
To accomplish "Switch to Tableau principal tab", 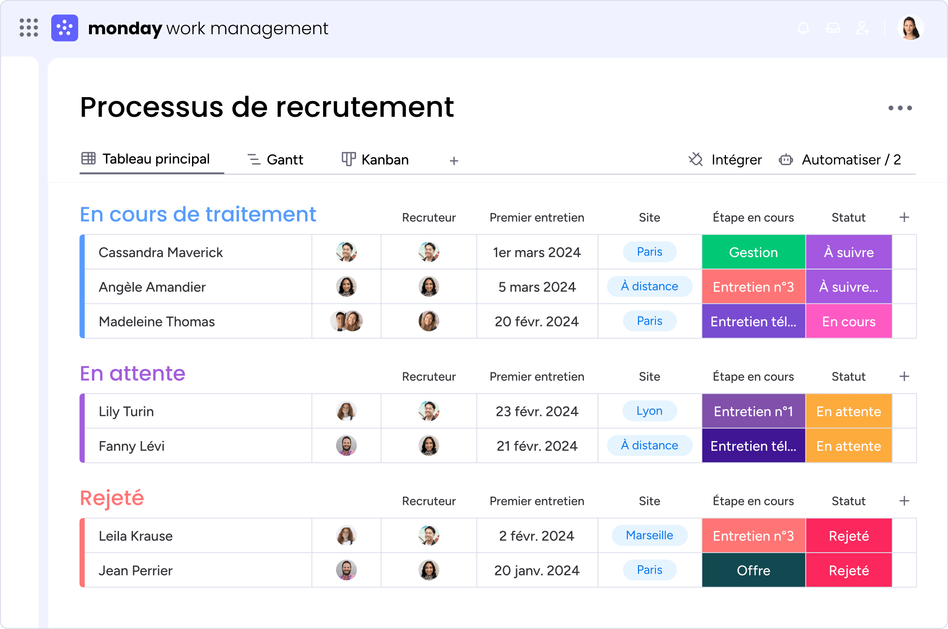I will (x=146, y=159).
